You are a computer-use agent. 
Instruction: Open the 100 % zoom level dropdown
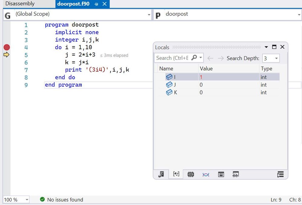tap(27, 200)
